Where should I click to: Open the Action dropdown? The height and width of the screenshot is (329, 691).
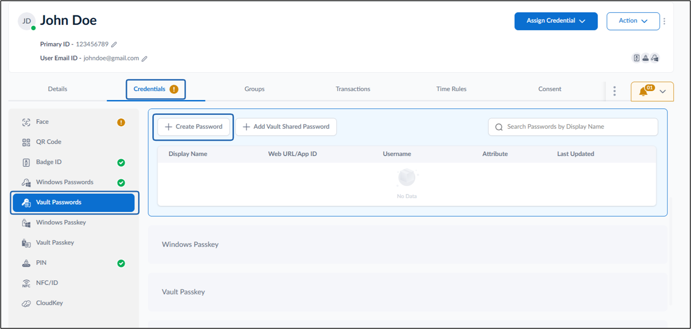[x=633, y=21]
